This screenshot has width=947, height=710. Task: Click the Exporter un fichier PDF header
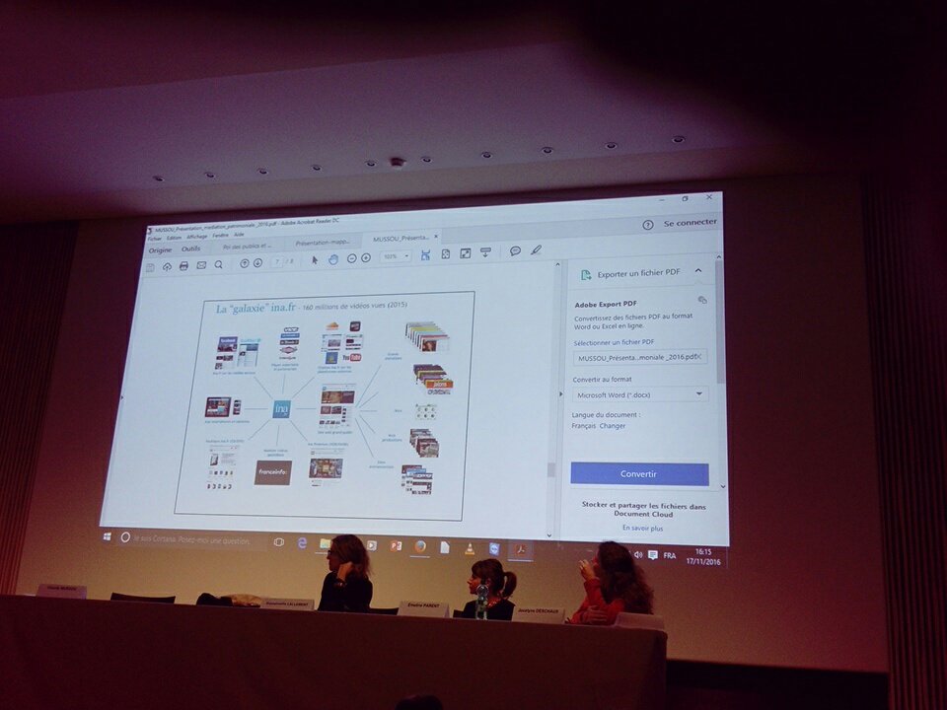(638, 273)
